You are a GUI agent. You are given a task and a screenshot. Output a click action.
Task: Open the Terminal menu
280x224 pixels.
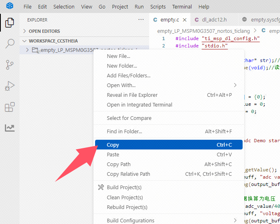pyautogui.click(x=182, y=6)
